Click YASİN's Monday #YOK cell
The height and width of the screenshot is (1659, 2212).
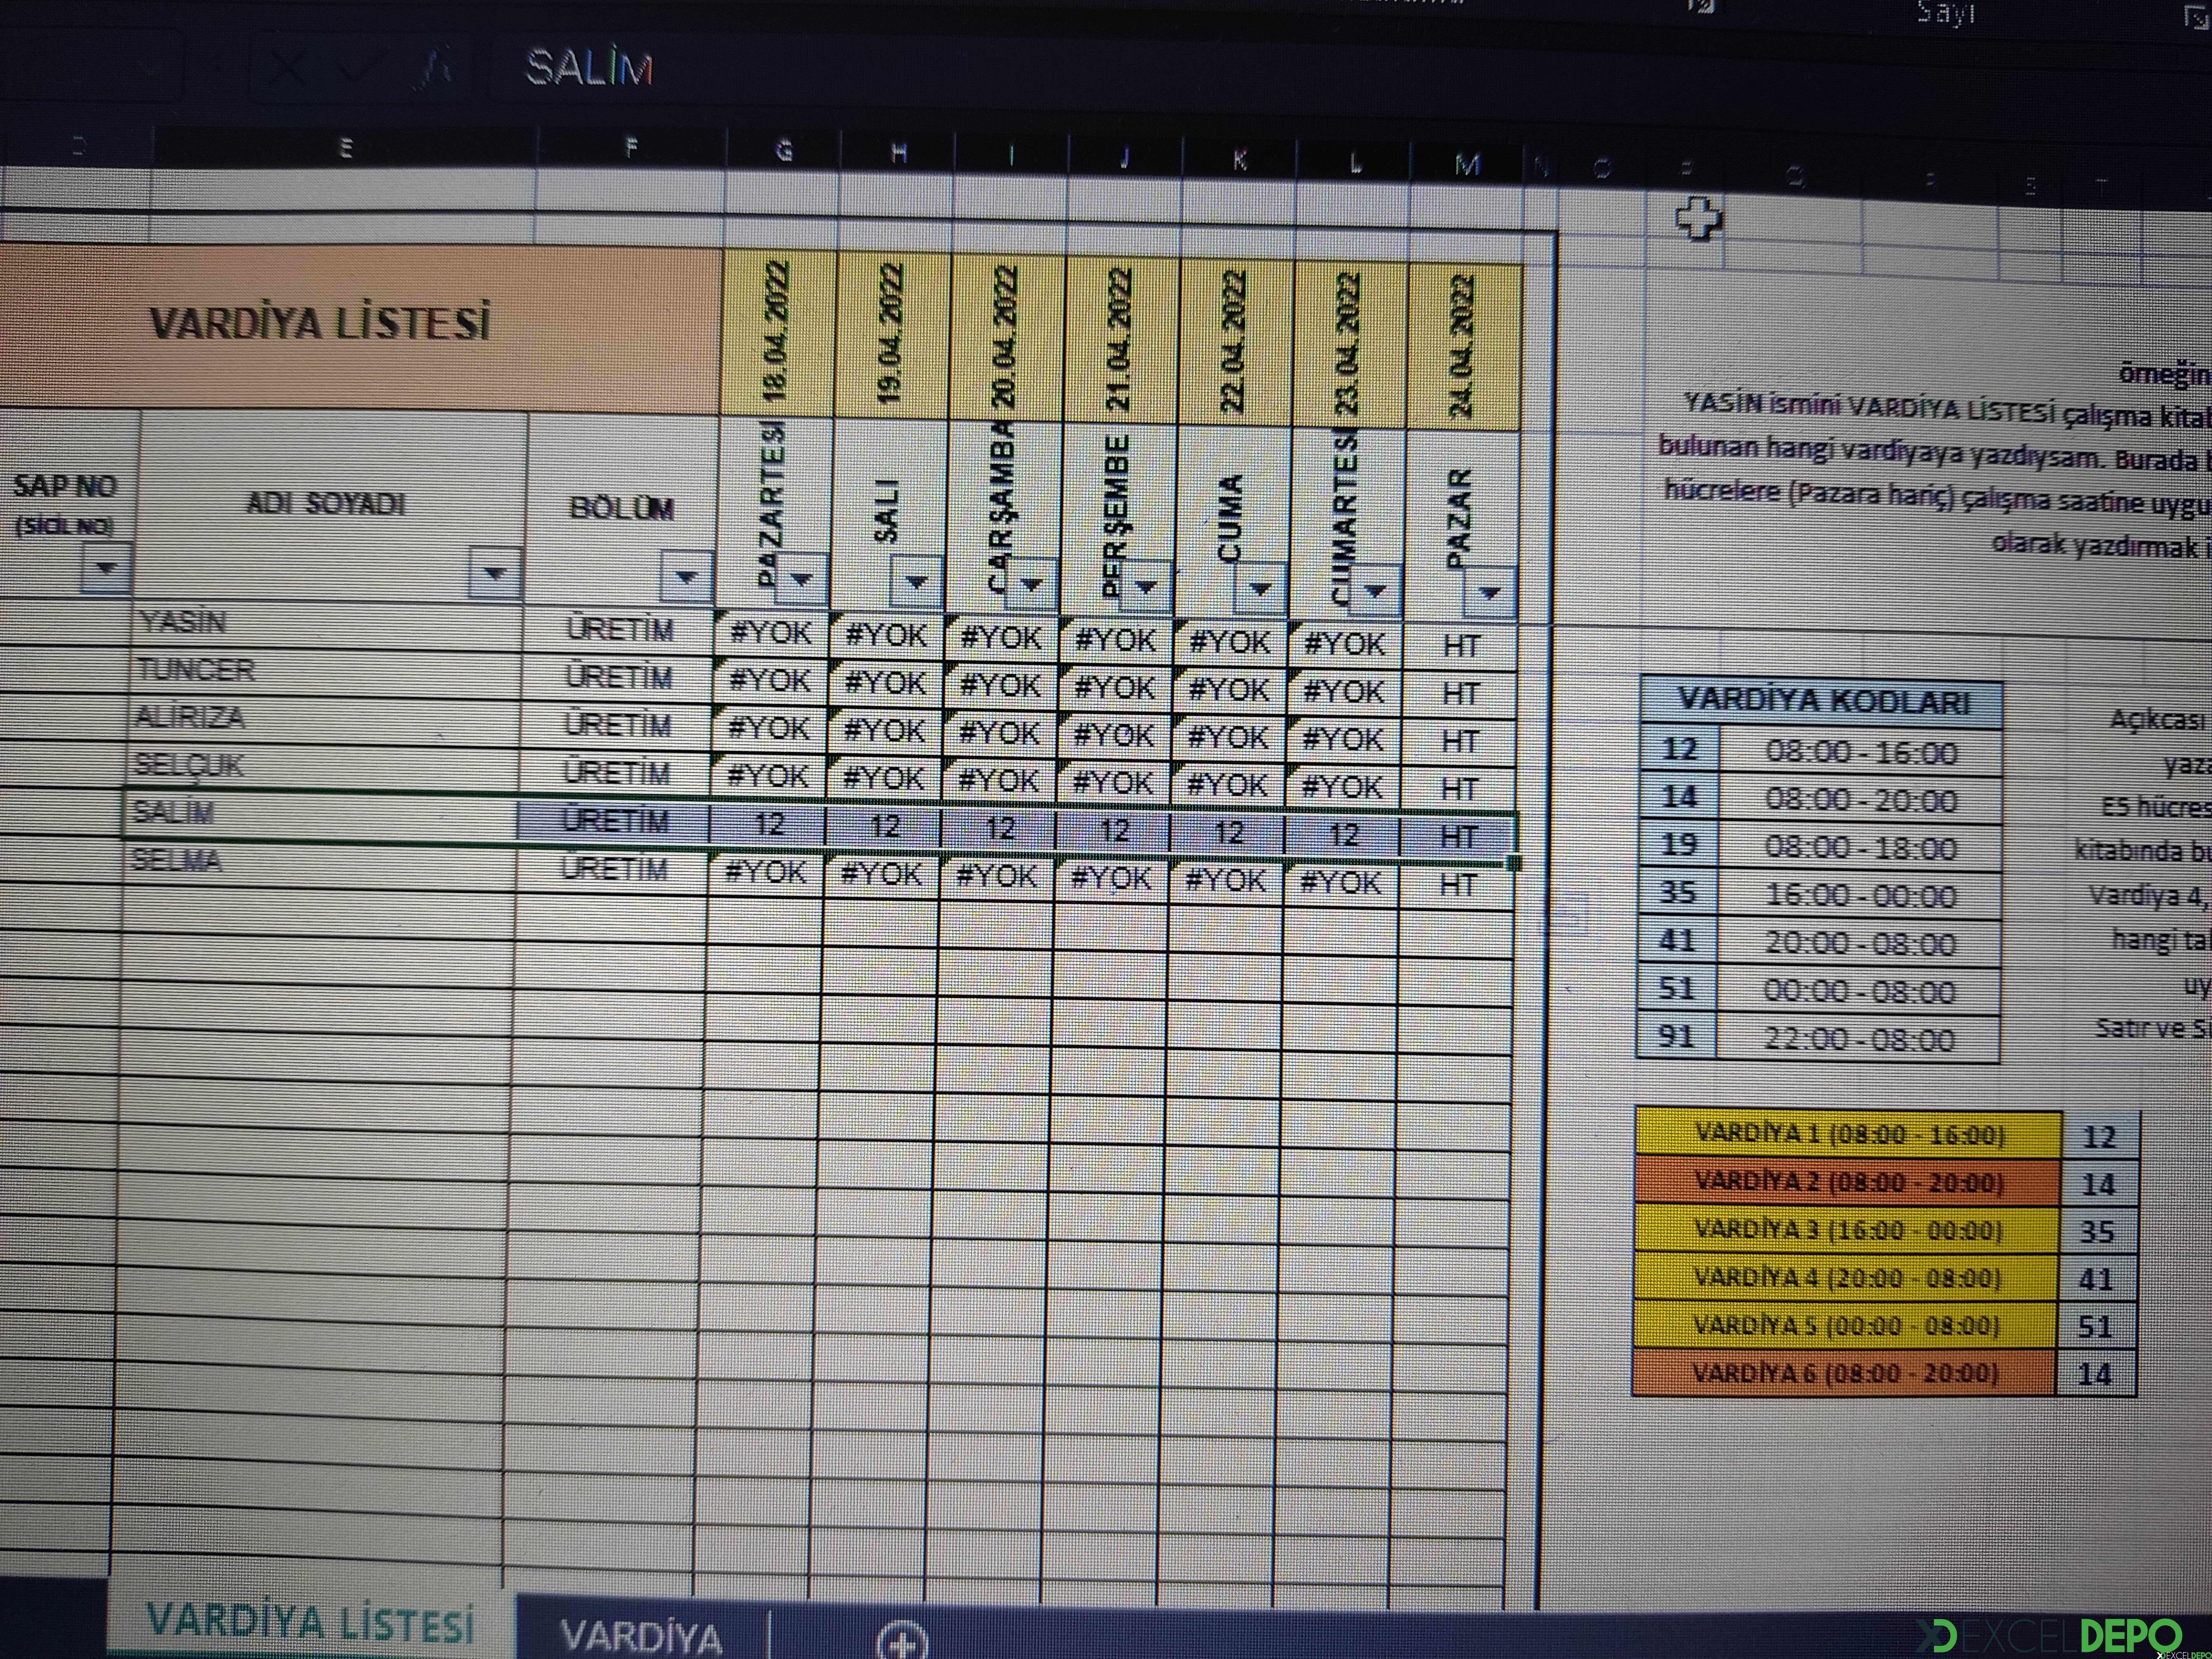tap(772, 632)
